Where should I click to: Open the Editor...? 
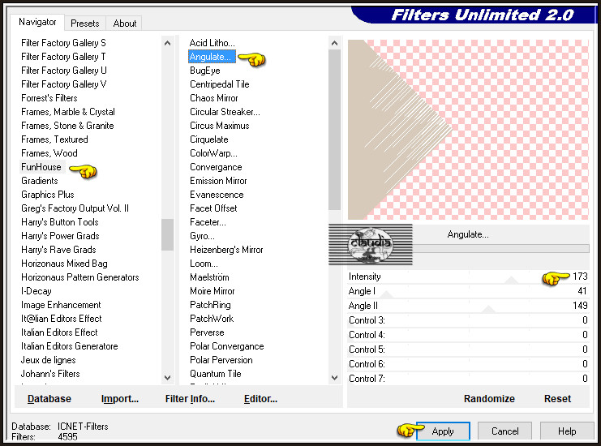pyautogui.click(x=260, y=398)
